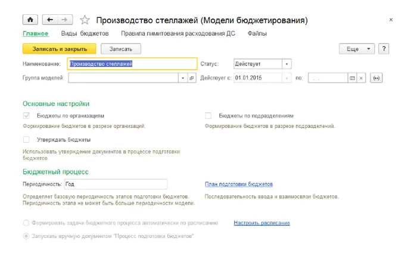Focus the Периодичность field
This screenshot has width=417, height=260.
pyautogui.click(x=116, y=184)
